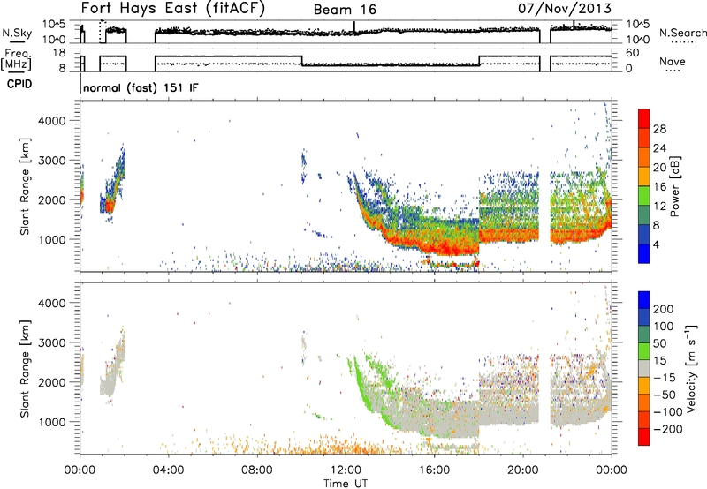Pick the gray -15 to 15 Velocity segment
This screenshot has height=489, width=707.
644,368
